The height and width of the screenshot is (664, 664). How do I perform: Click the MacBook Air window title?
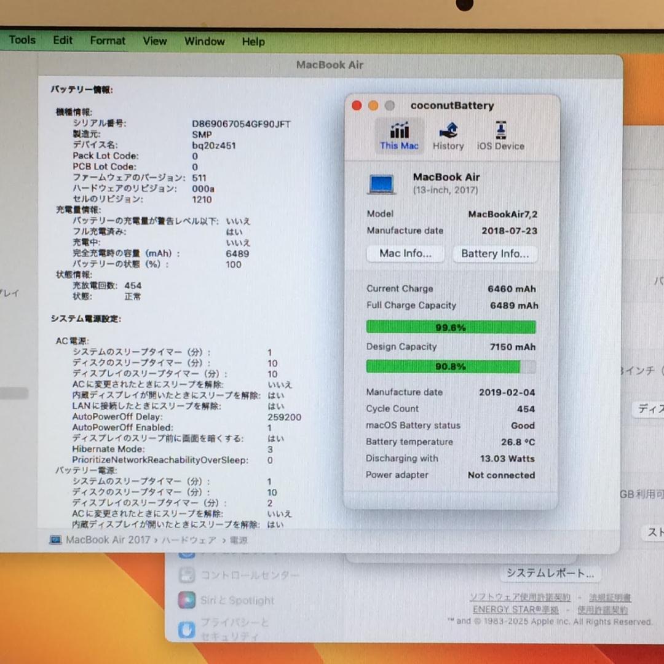pyautogui.click(x=330, y=65)
